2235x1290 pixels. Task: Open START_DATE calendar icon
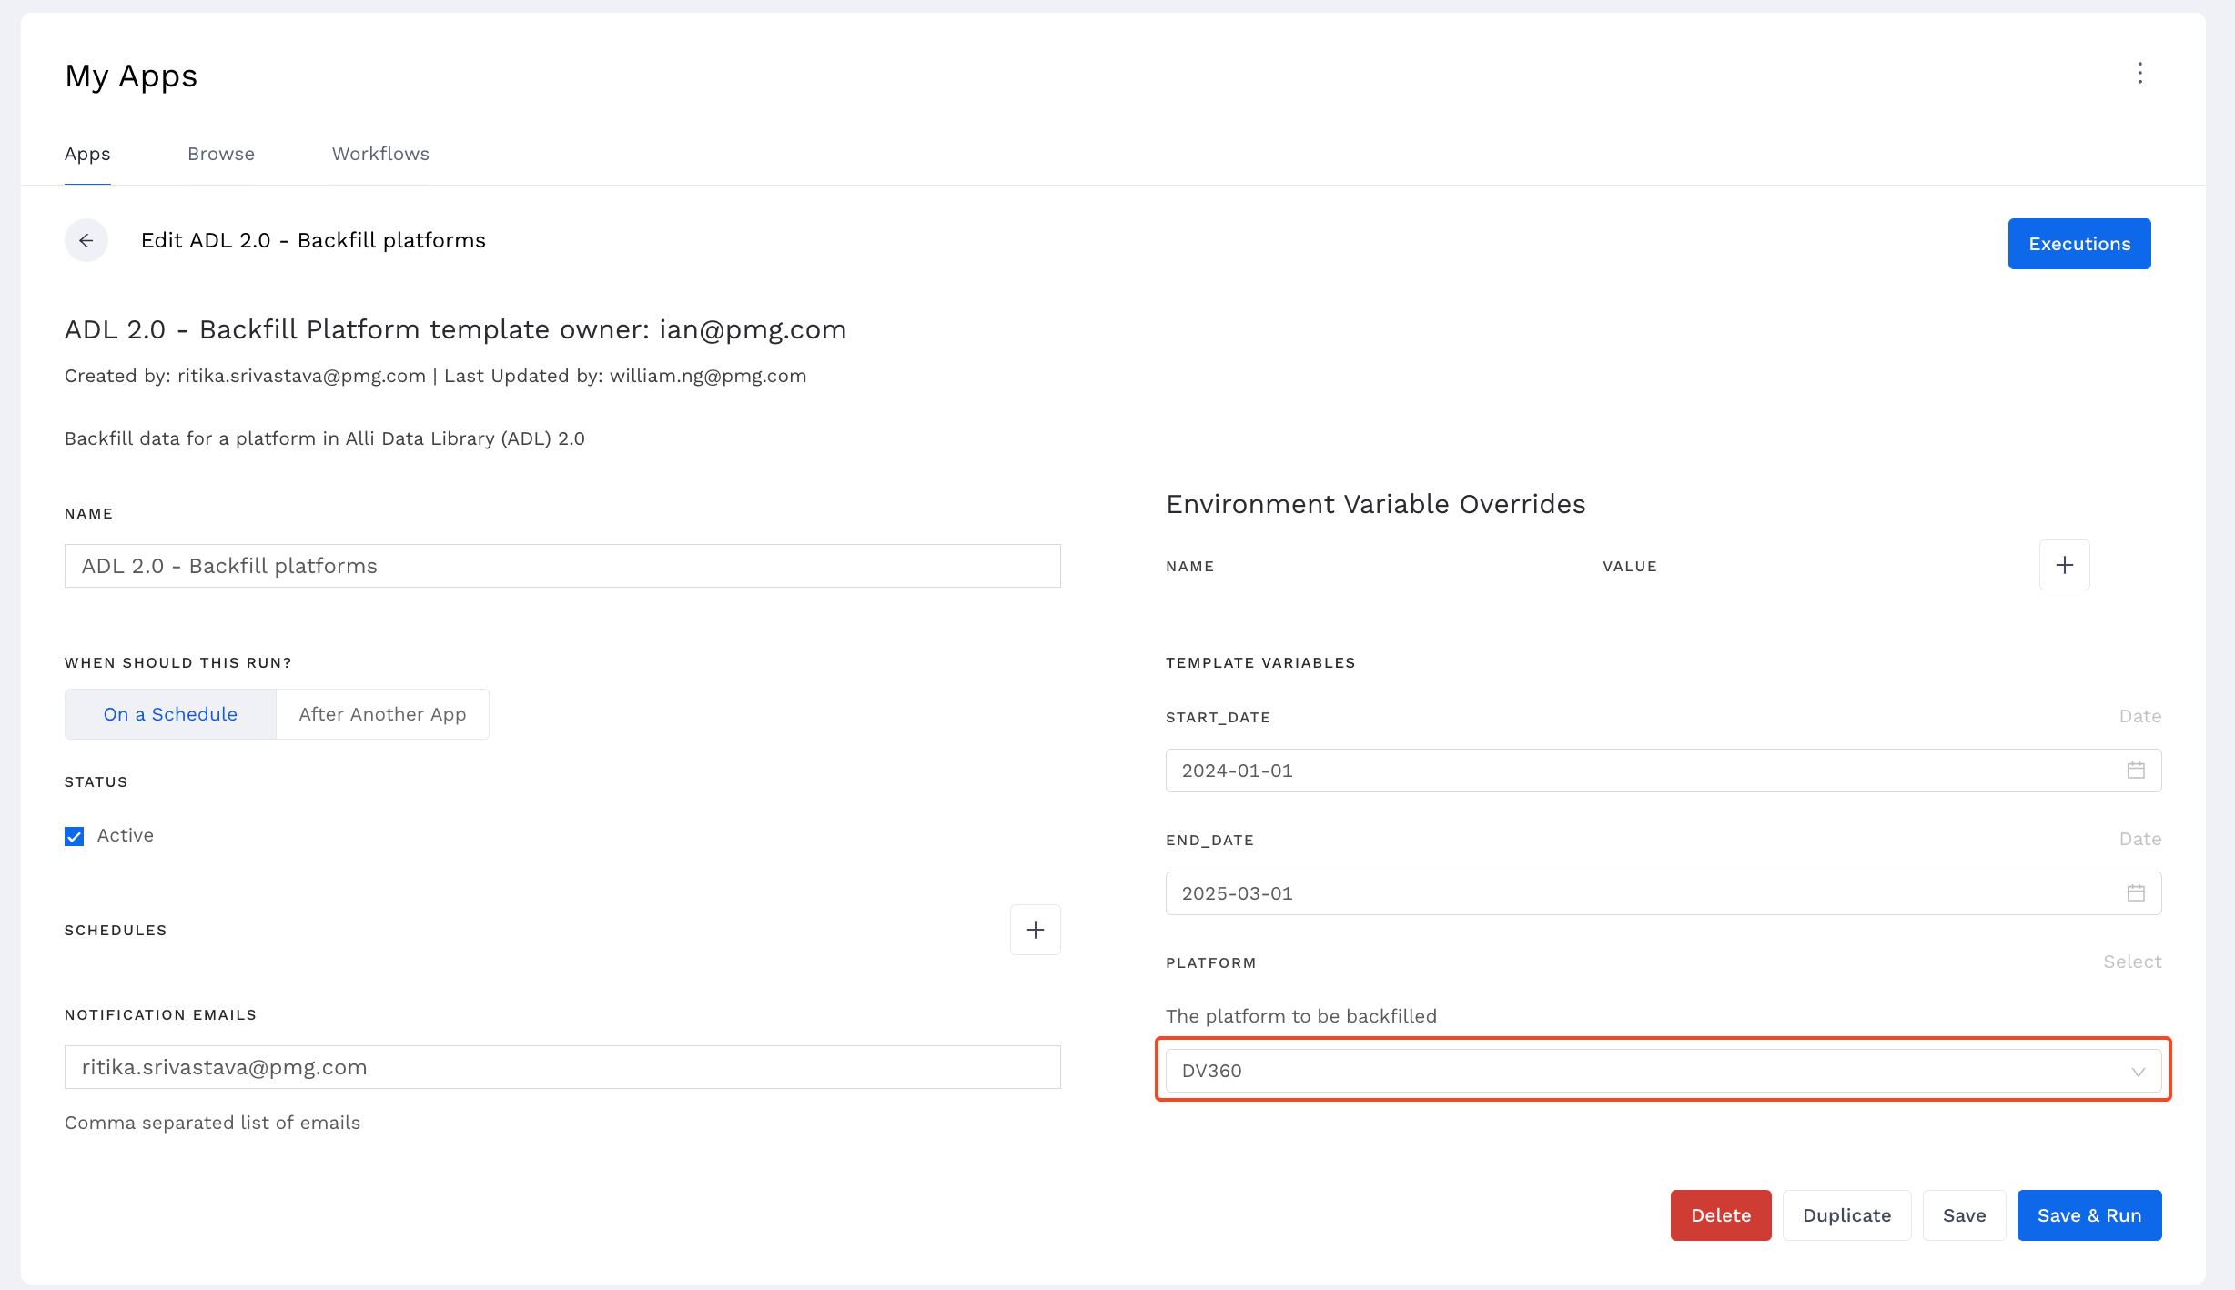coord(2135,771)
